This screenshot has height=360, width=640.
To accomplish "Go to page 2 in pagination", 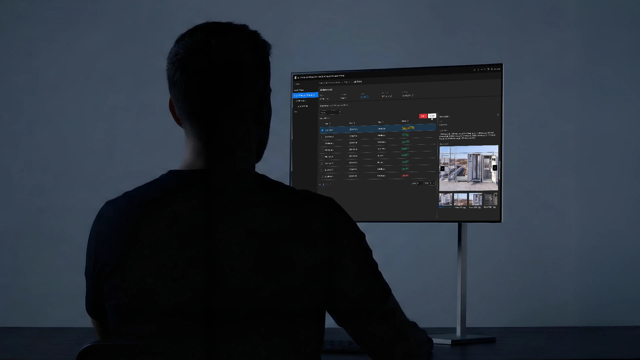I will pos(327,184).
